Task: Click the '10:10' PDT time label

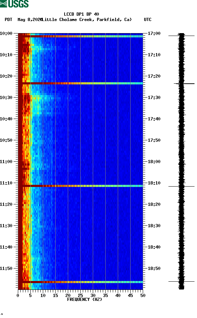Action: pyautogui.click(x=6, y=54)
